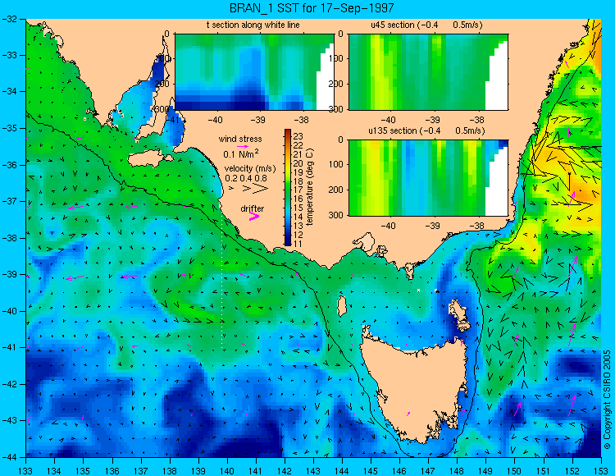
Task: Click colorbar tick label "20"
Action: 298,163
